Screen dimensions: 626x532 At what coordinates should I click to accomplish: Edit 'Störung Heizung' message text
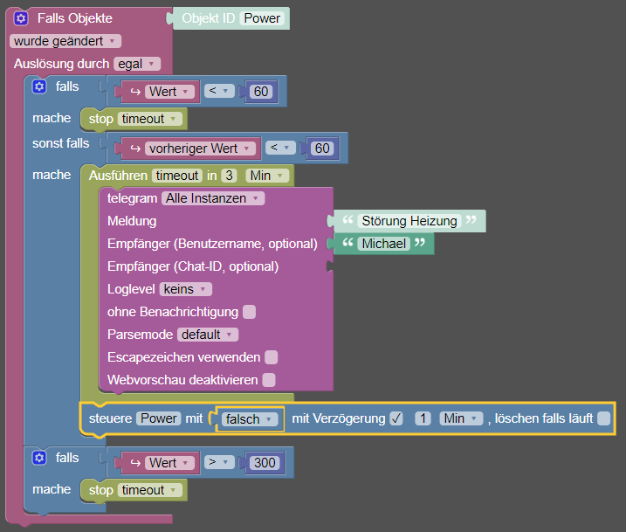tap(409, 221)
